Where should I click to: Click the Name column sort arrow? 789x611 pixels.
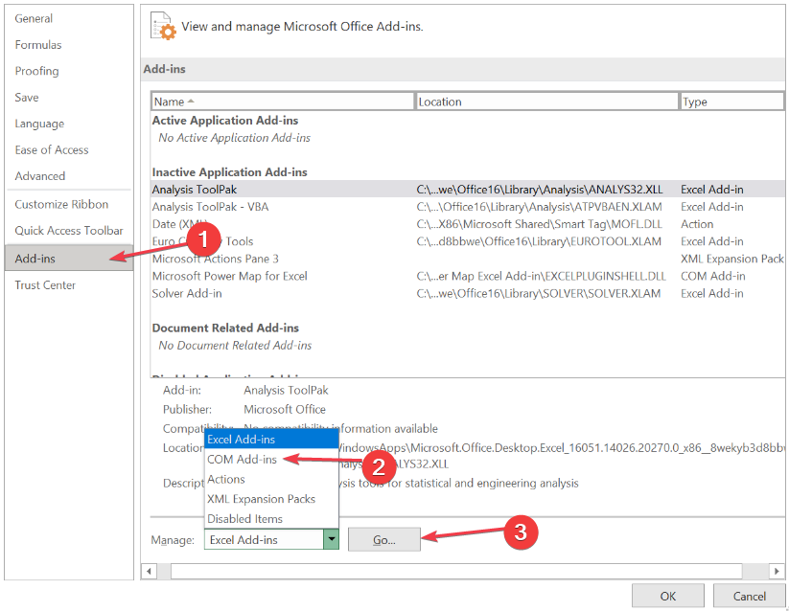(191, 102)
